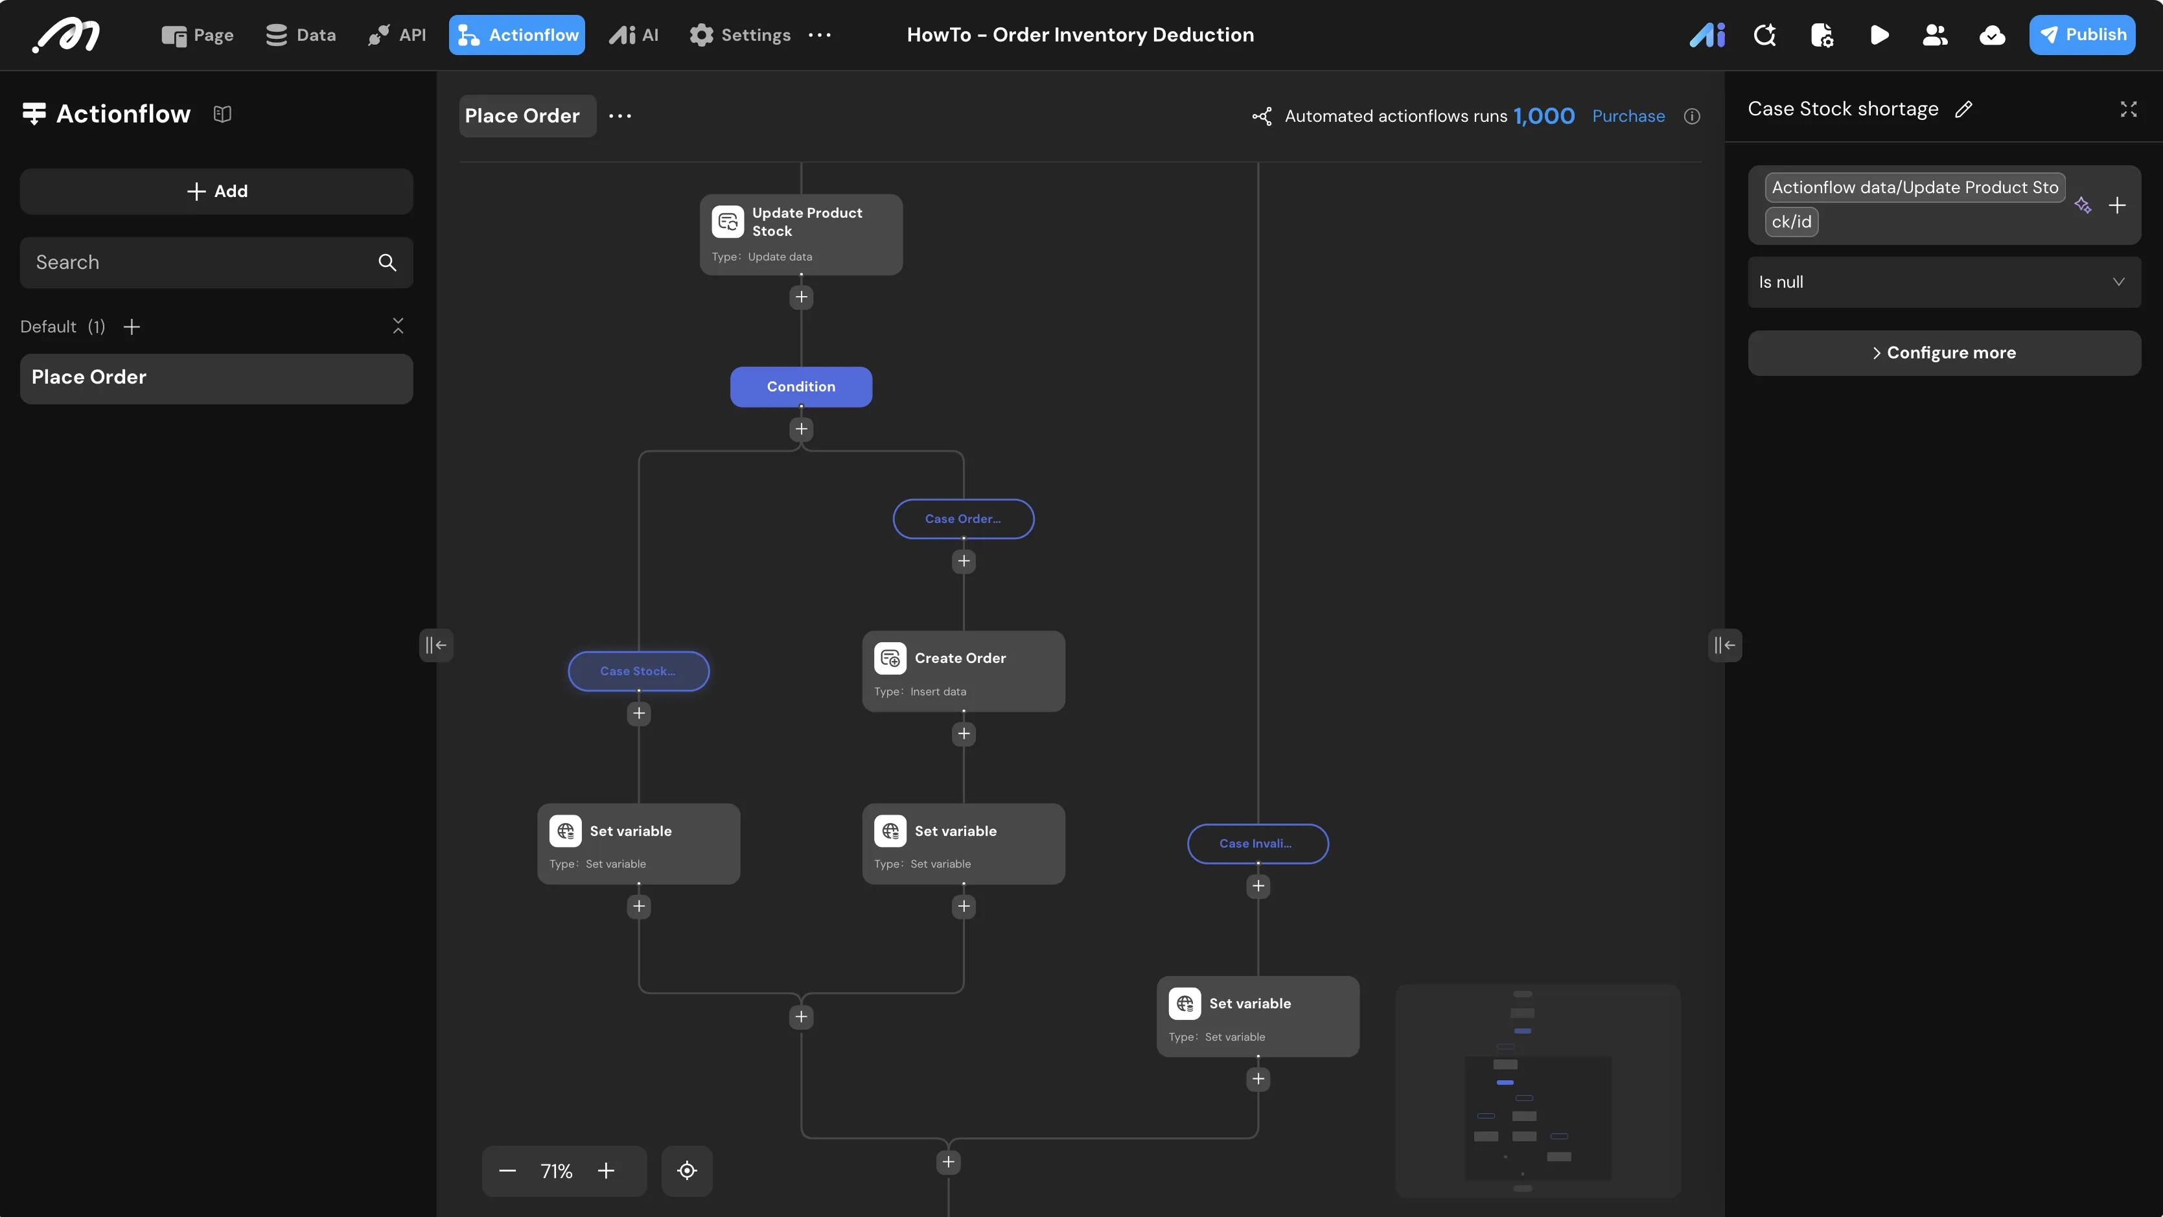This screenshot has height=1217, width=2163.
Task: Select the Set variable node under Create Order
Action: tap(964, 844)
